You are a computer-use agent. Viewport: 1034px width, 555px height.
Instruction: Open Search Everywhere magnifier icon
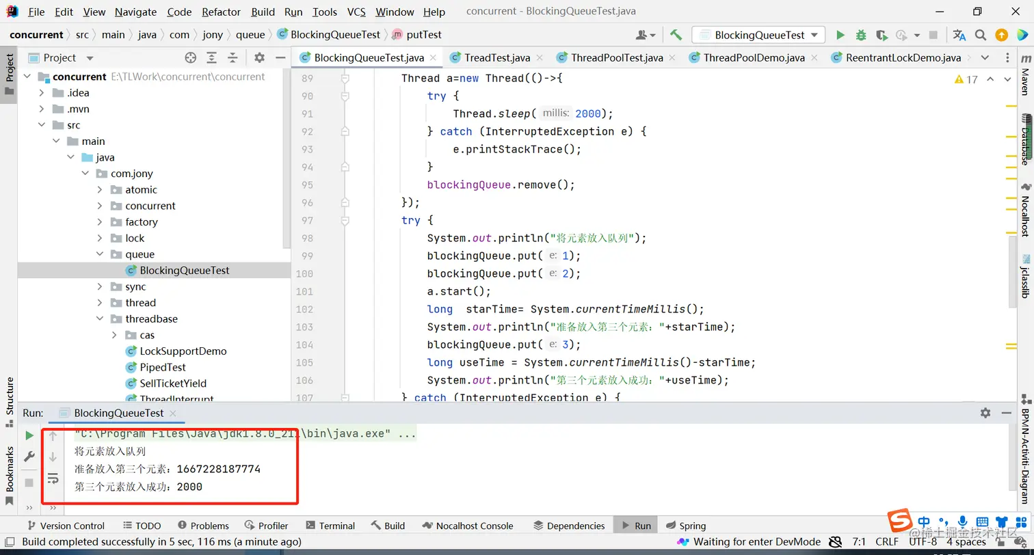click(981, 35)
